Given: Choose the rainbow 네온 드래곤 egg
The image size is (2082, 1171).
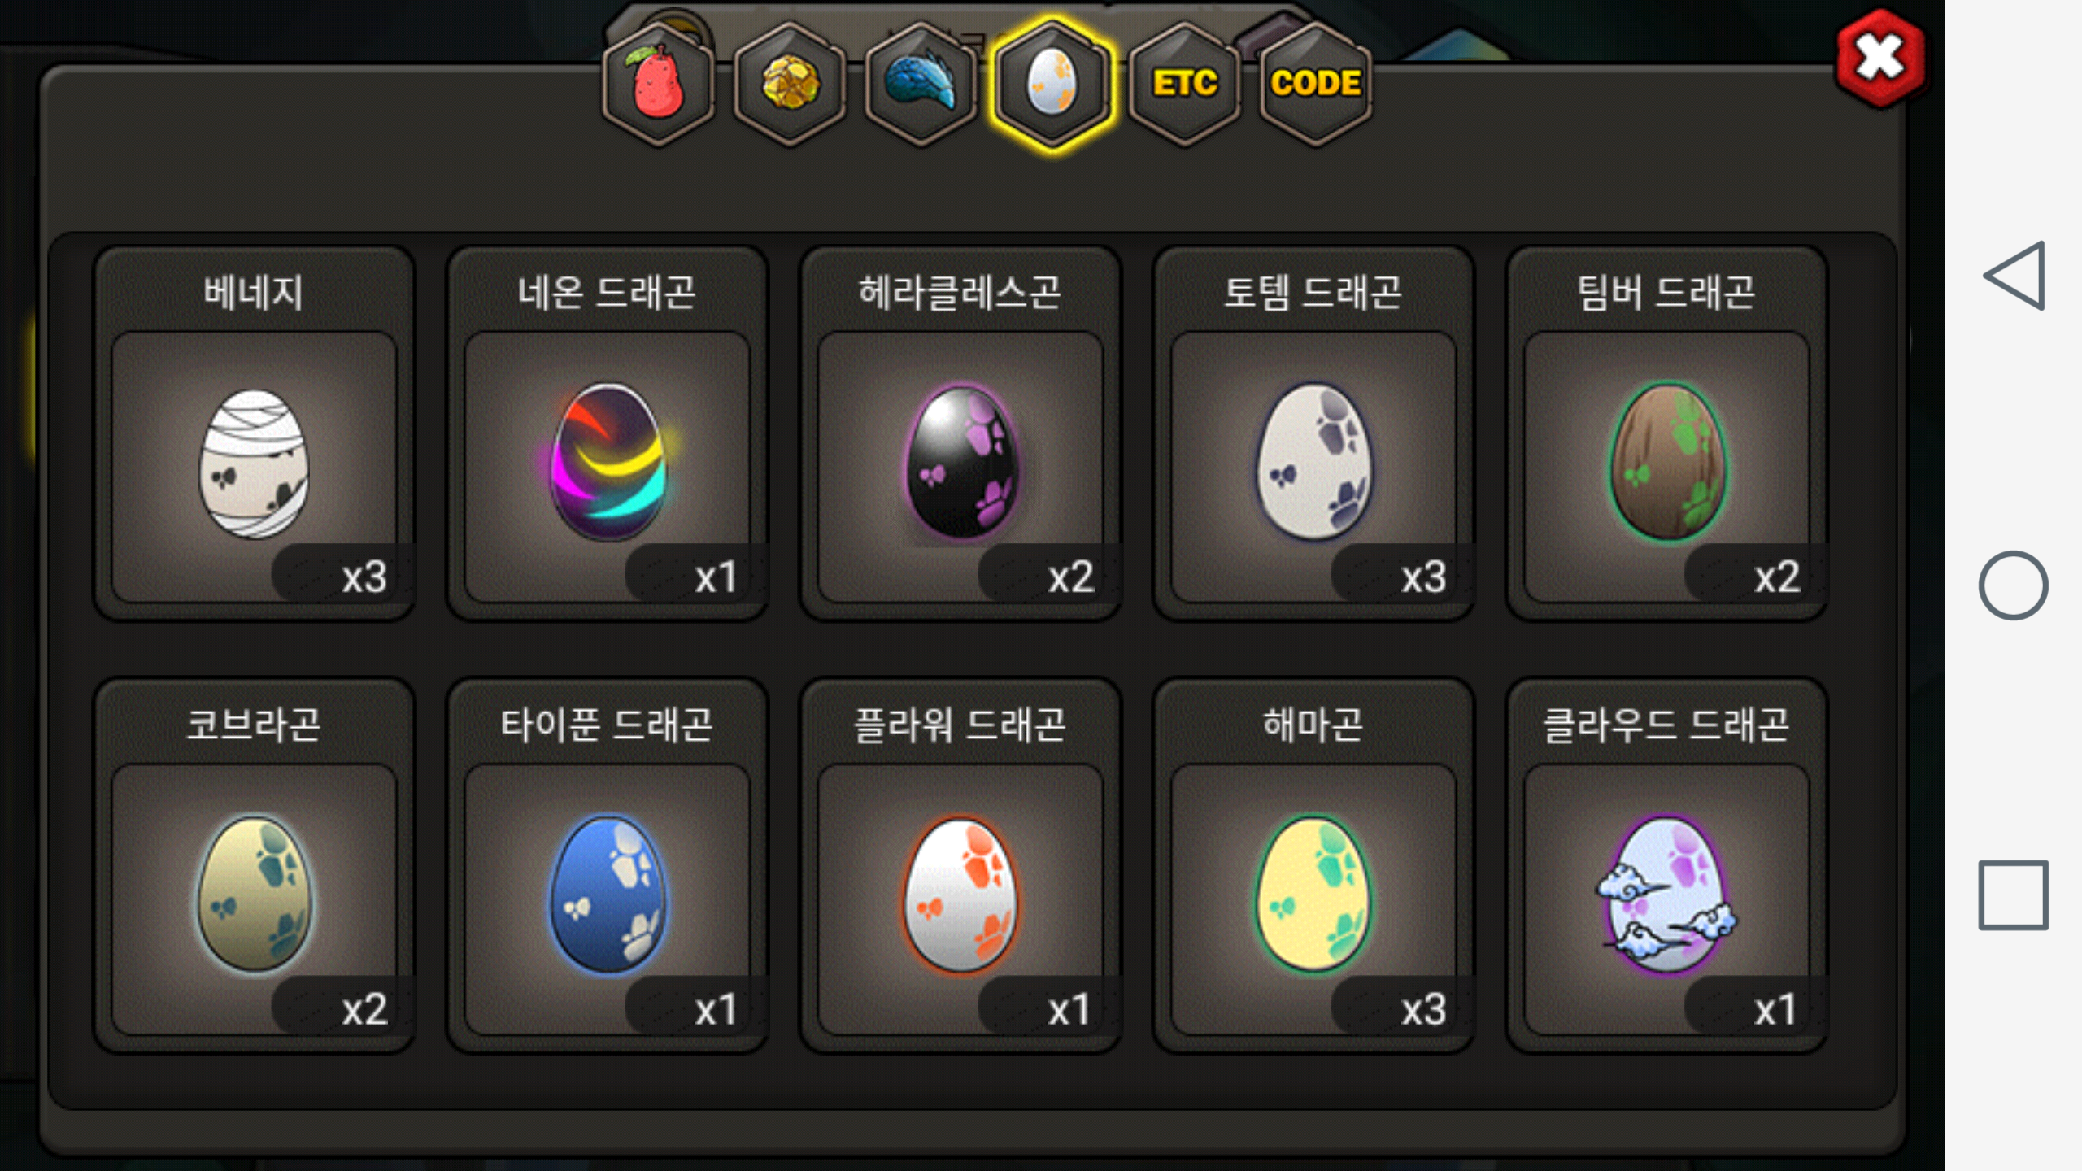Looking at the screenshot, I should (x=608, y=434).
